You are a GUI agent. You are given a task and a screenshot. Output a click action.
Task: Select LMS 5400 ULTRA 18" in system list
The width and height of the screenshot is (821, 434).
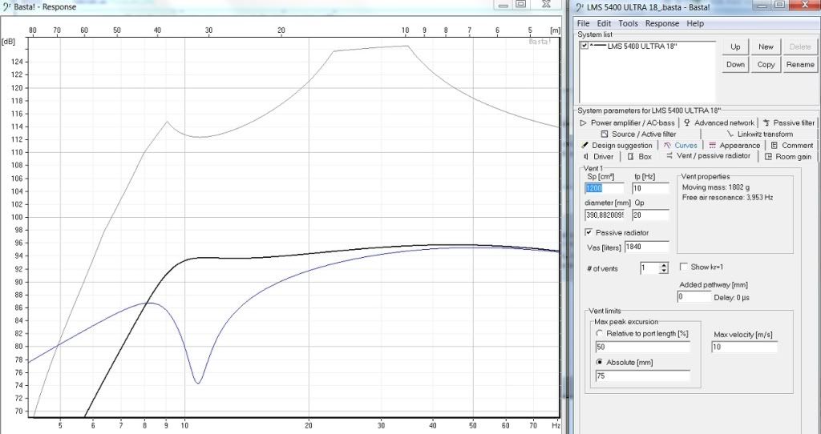point(642,46)
